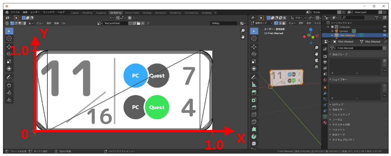Open the Object Data mesh properties tab

click(325, 116)
